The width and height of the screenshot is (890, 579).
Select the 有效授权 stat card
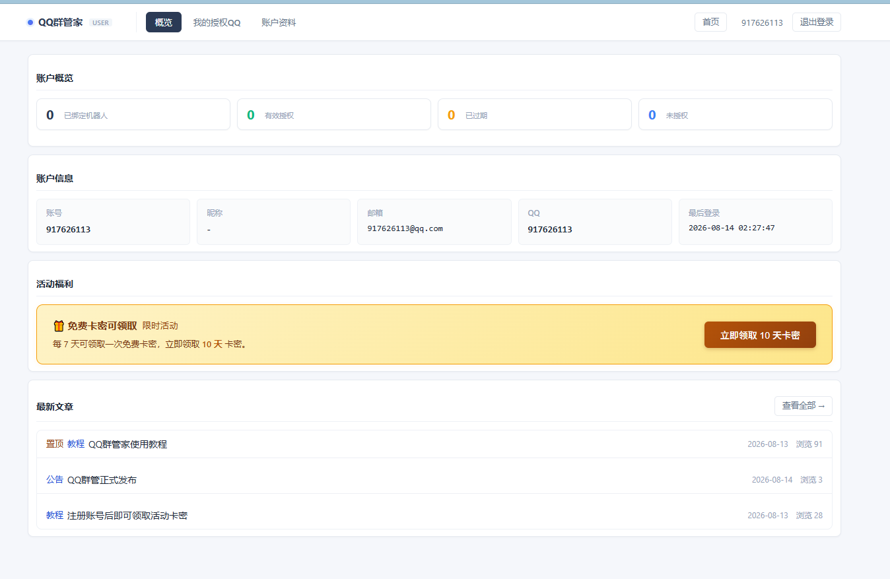[334, 114]
